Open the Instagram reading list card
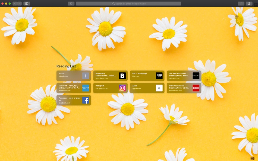The height and width of the screenshot is (161, 258). point(111,88)
